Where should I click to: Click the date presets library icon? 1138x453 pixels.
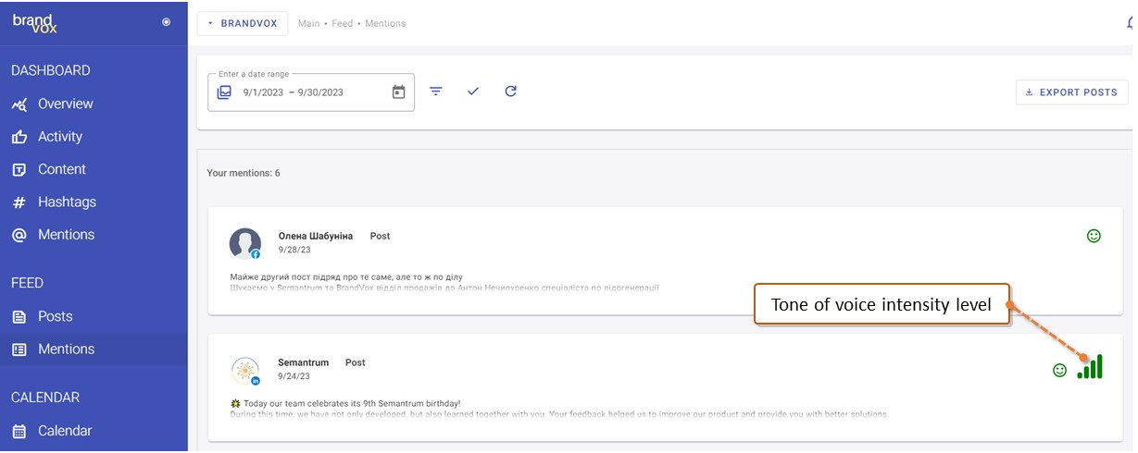point(224,92)
